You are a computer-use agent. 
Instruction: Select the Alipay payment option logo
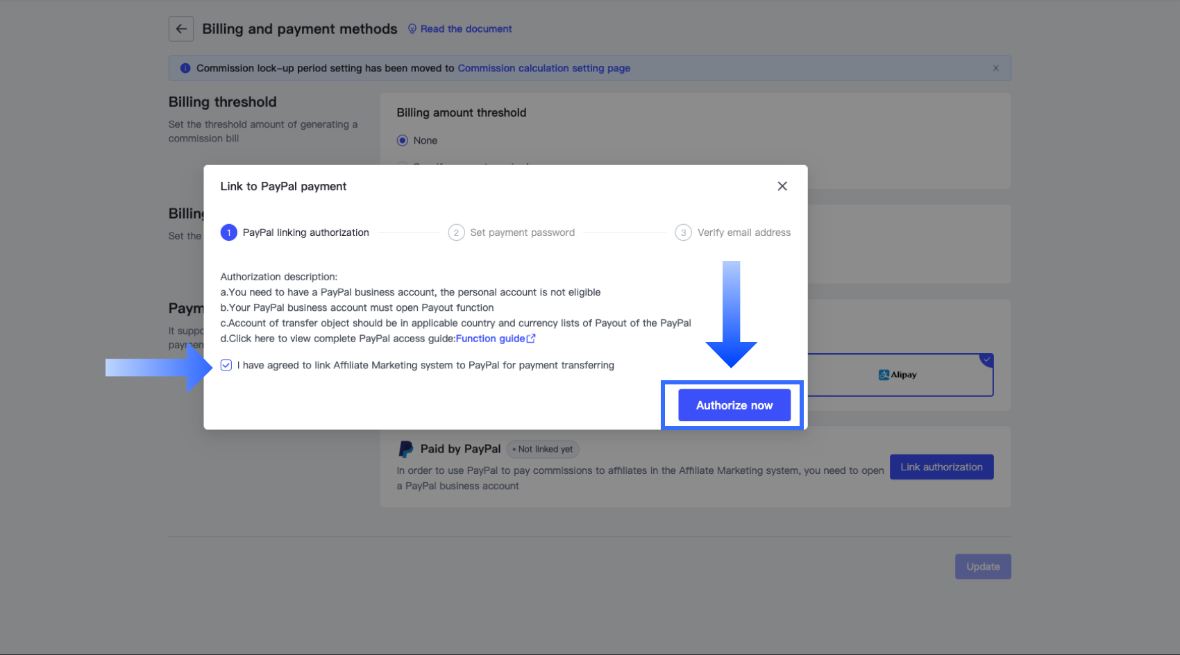click(897, 375)
